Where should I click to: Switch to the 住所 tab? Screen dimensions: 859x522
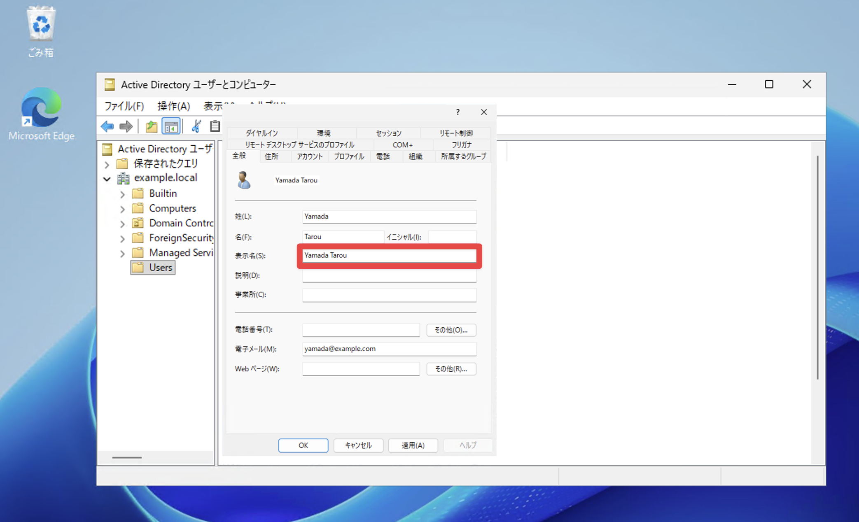click(271, 156)
